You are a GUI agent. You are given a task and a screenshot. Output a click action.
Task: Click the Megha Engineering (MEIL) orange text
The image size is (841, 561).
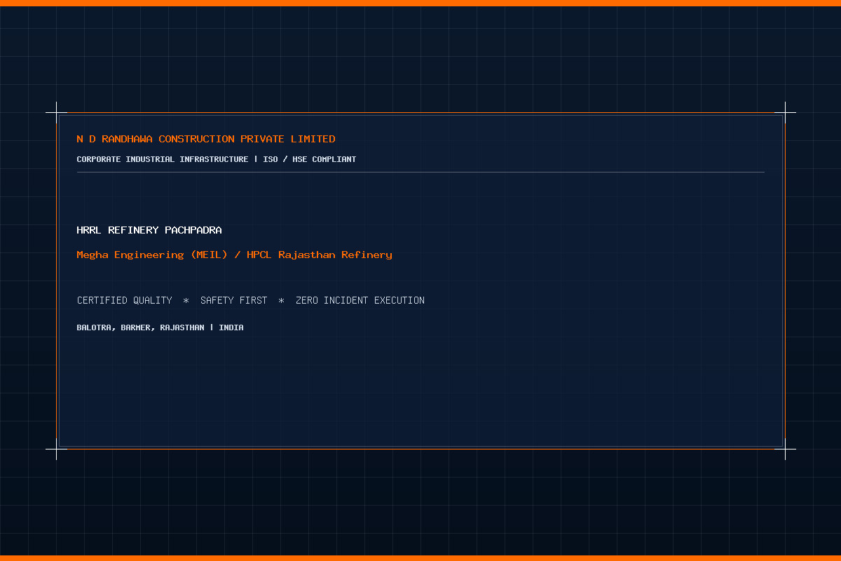point(235,255)
